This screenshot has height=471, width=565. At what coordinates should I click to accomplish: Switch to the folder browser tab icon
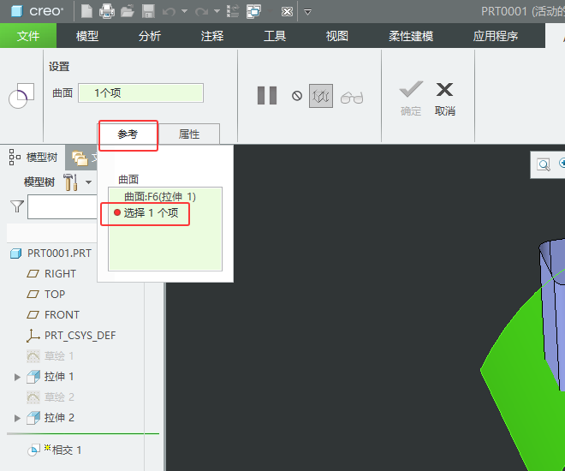point(80,158)
